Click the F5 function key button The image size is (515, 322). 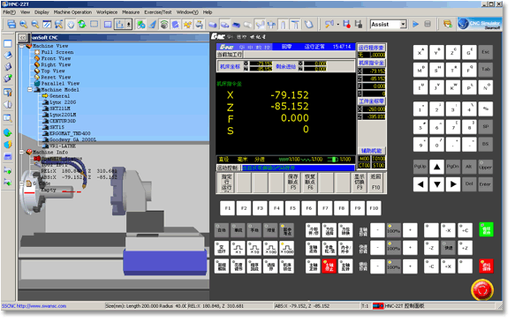[292, 208]
